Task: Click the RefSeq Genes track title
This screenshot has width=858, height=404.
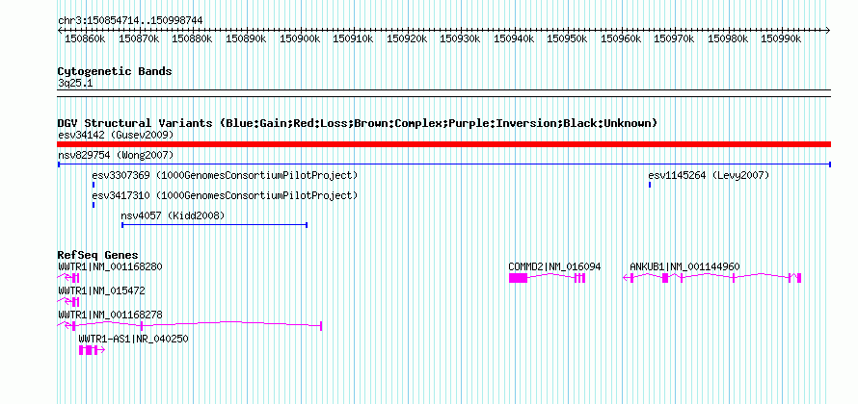Action: [97, 255]
